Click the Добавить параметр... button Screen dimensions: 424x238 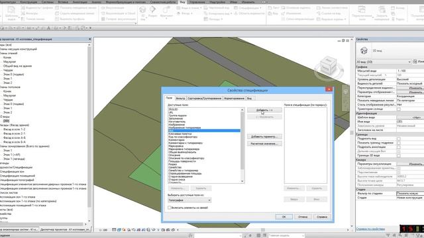pos(264,137)
